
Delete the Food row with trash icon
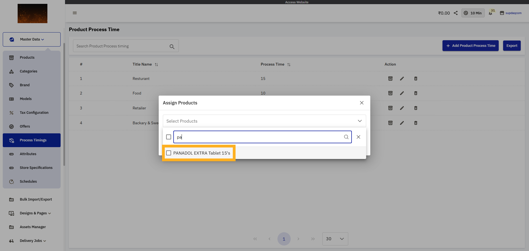click(415, 93)
